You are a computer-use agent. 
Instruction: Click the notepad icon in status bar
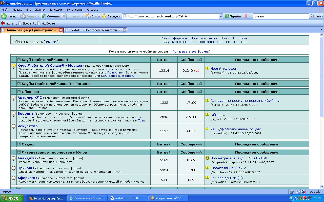click(x=292, y=192)
